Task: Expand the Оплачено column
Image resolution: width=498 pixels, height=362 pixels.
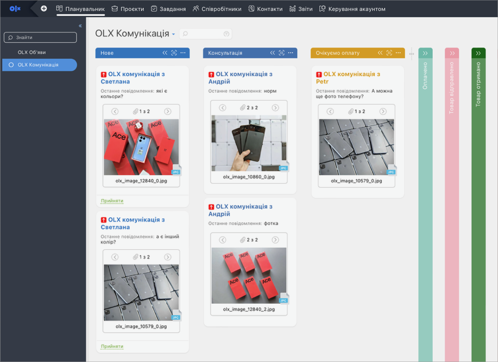Action: (425, 53)
